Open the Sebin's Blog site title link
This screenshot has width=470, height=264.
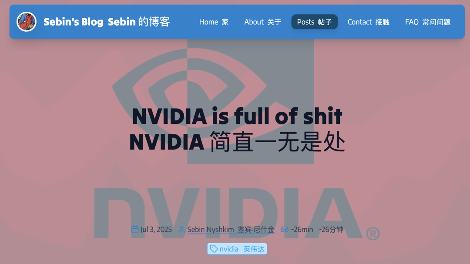click(107, 22)
